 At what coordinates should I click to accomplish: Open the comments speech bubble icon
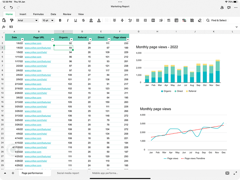[x=229, y=7]
